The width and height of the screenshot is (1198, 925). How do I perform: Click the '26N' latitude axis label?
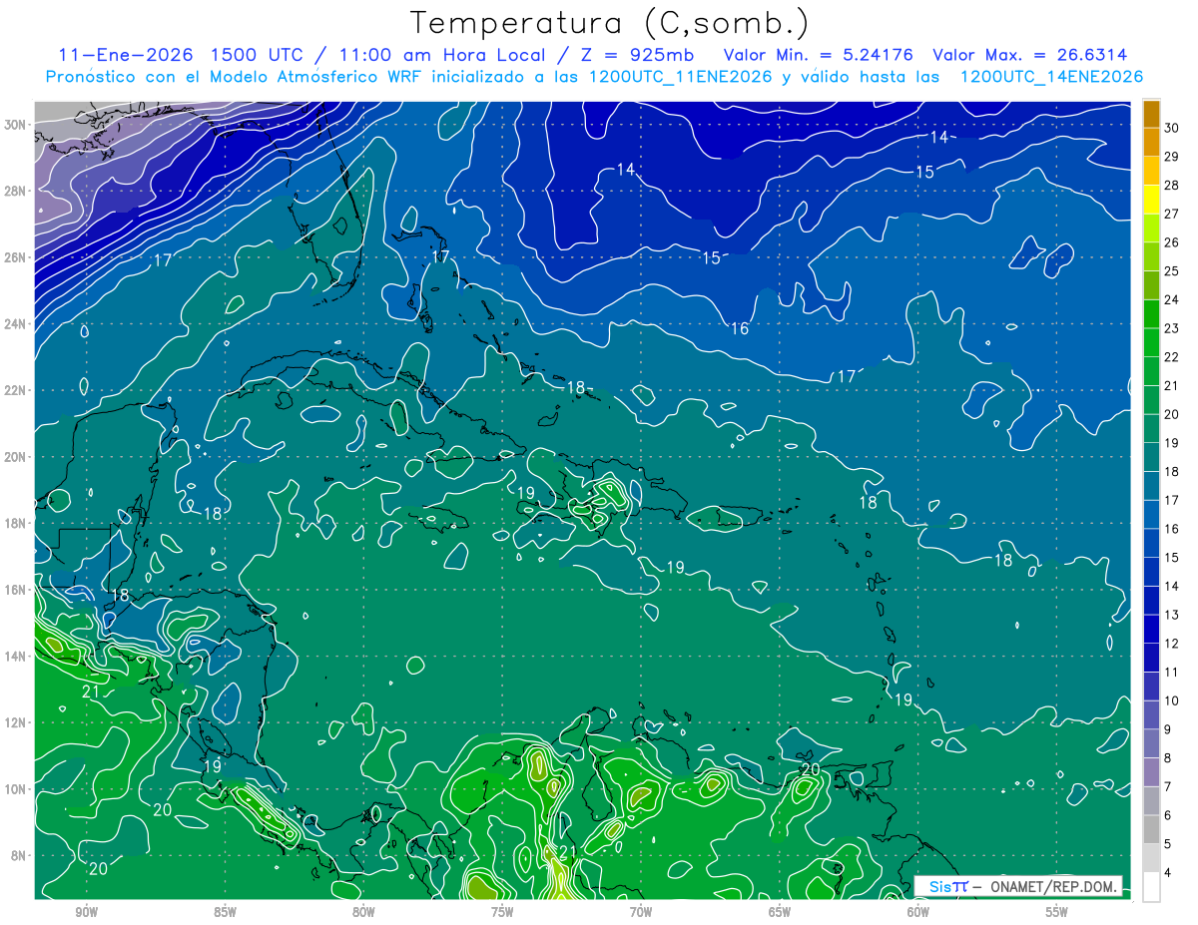pyautogui.click(x=15, y=256)
